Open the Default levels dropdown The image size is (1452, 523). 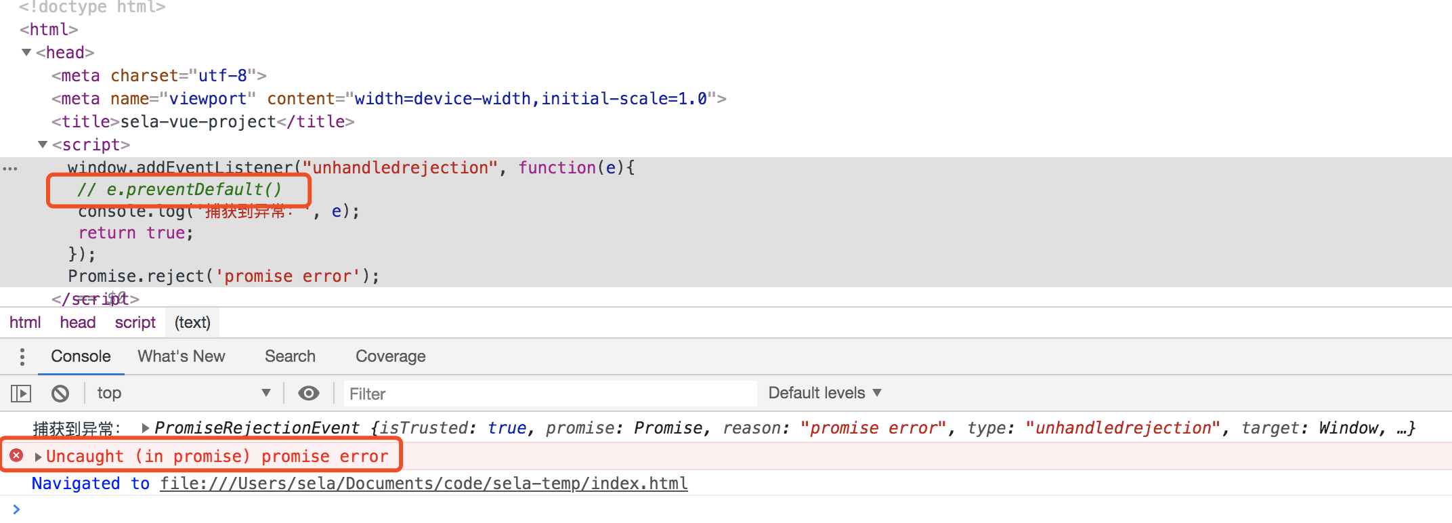tap(824, 393)
